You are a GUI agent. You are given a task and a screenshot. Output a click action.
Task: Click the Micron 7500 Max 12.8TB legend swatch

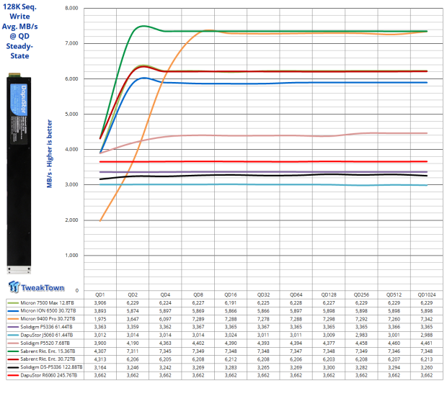click(13, 302)
